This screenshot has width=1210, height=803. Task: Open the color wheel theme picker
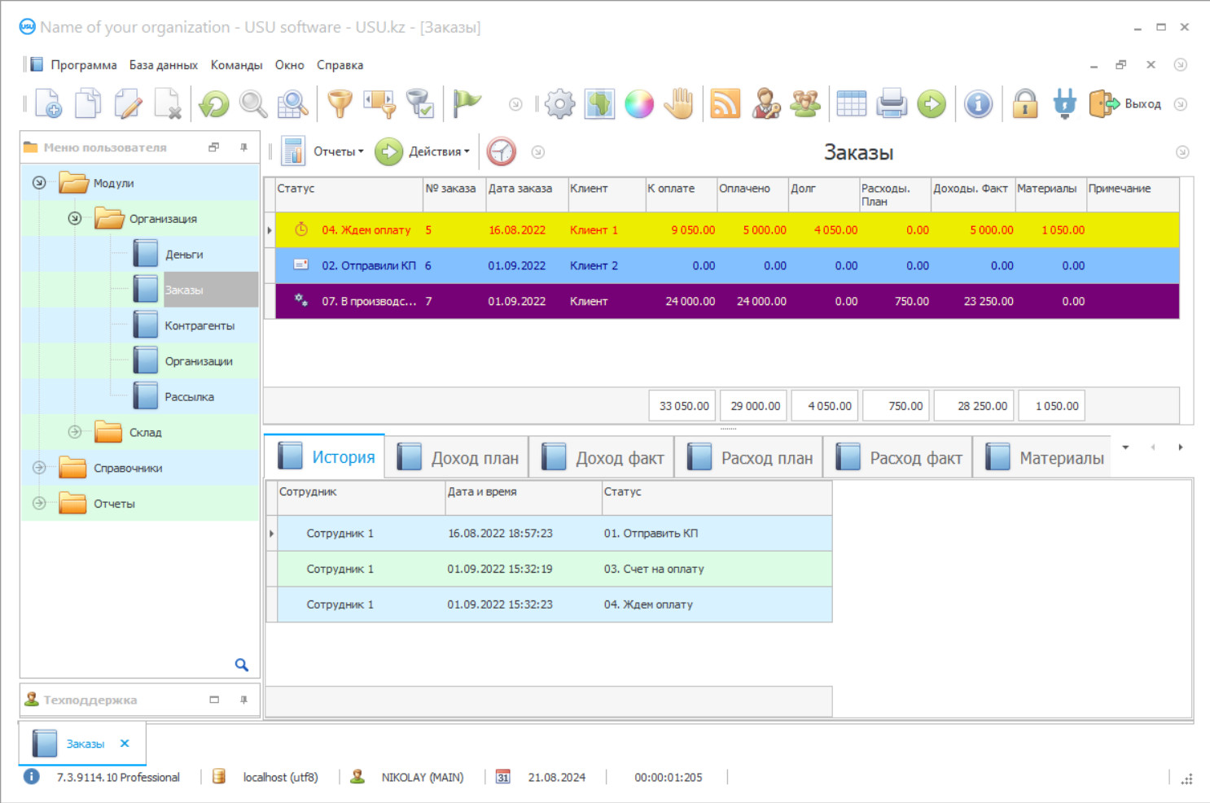click(639, 104)
